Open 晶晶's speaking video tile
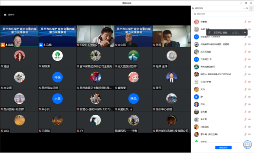The height and width of the screenshot is (153, 262). (20, 36)
